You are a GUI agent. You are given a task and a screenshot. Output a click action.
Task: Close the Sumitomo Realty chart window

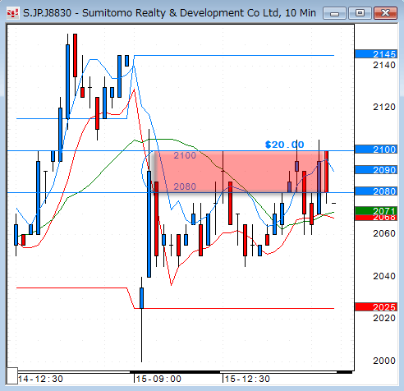point(385,13)
